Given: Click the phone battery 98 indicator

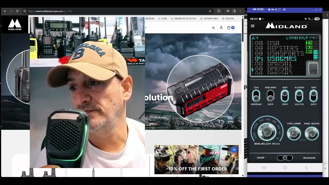Looking at the screenshot, I should [x=317, y=19].
